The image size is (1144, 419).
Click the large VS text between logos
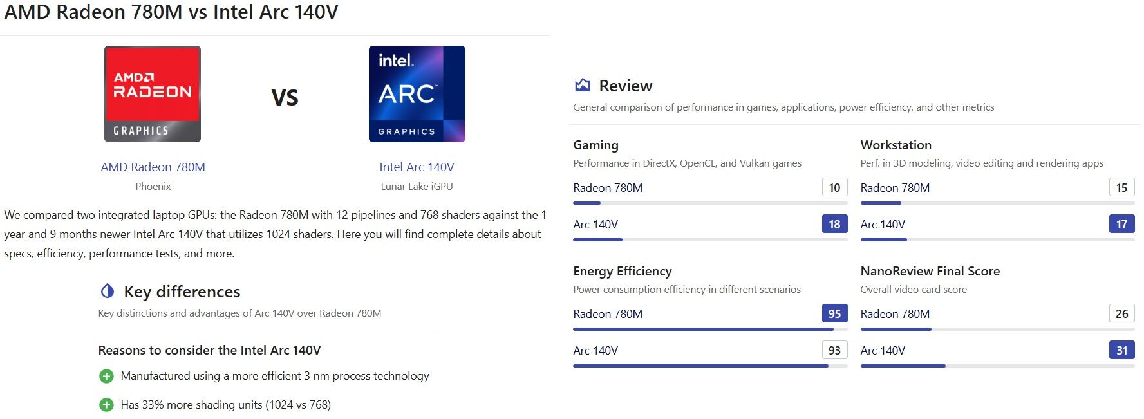(285, 97)
